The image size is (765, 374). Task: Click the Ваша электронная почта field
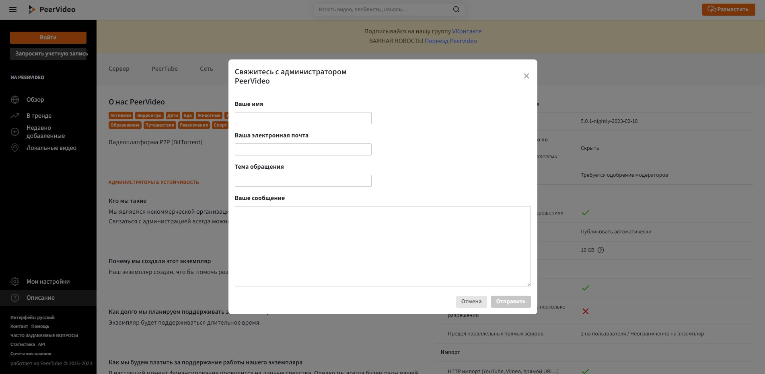[x=303, y=149]
